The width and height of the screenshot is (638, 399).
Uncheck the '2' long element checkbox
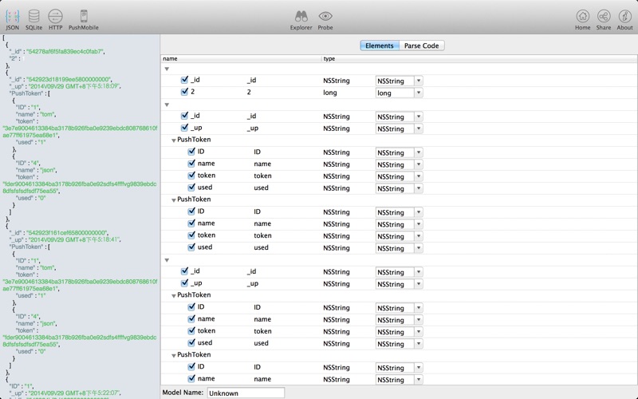(185, 92)
